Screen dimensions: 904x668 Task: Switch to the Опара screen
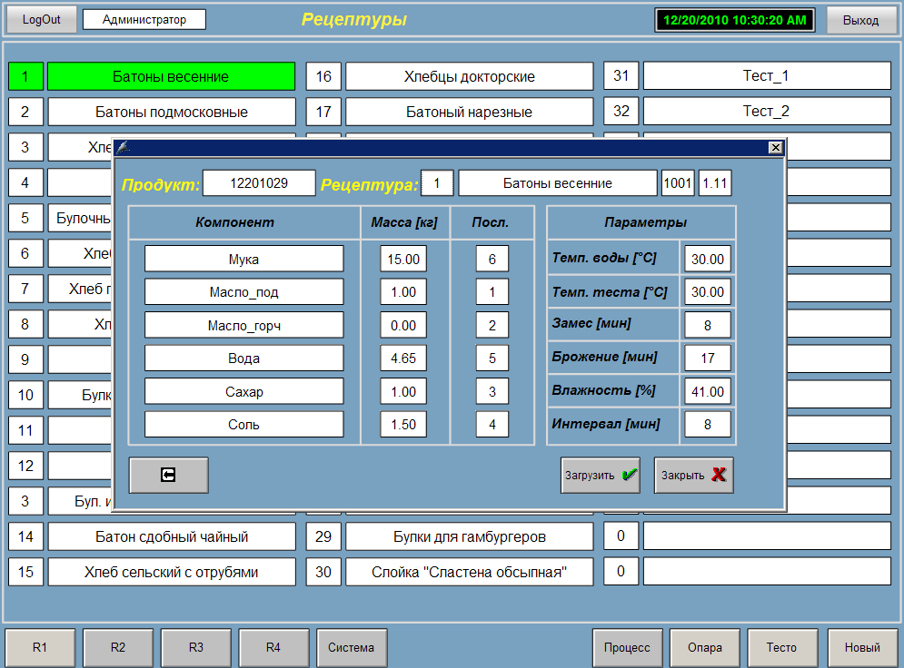pos(704,647)
